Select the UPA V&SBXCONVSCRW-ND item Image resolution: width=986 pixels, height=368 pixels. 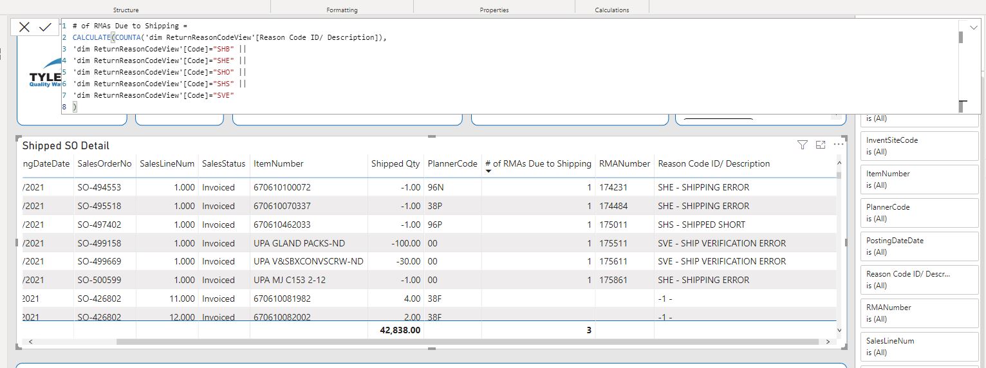point(308,261)
